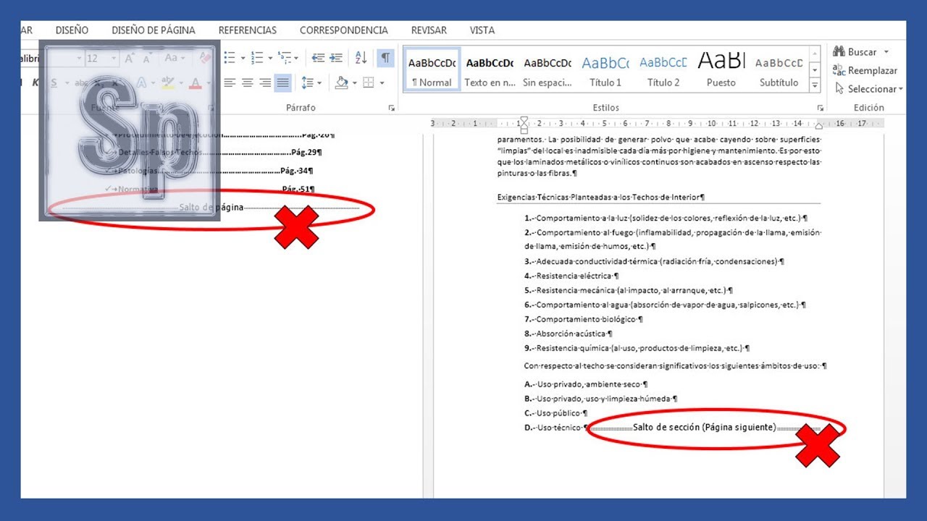The width and height of the screenshot is (927, 521).
Task: Expand the full styles gallery
Action: click(815, 86)
